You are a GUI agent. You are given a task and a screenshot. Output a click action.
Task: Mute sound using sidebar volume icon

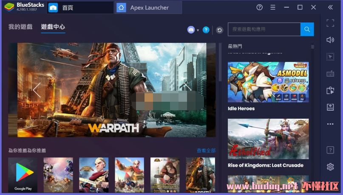[330, 40]
